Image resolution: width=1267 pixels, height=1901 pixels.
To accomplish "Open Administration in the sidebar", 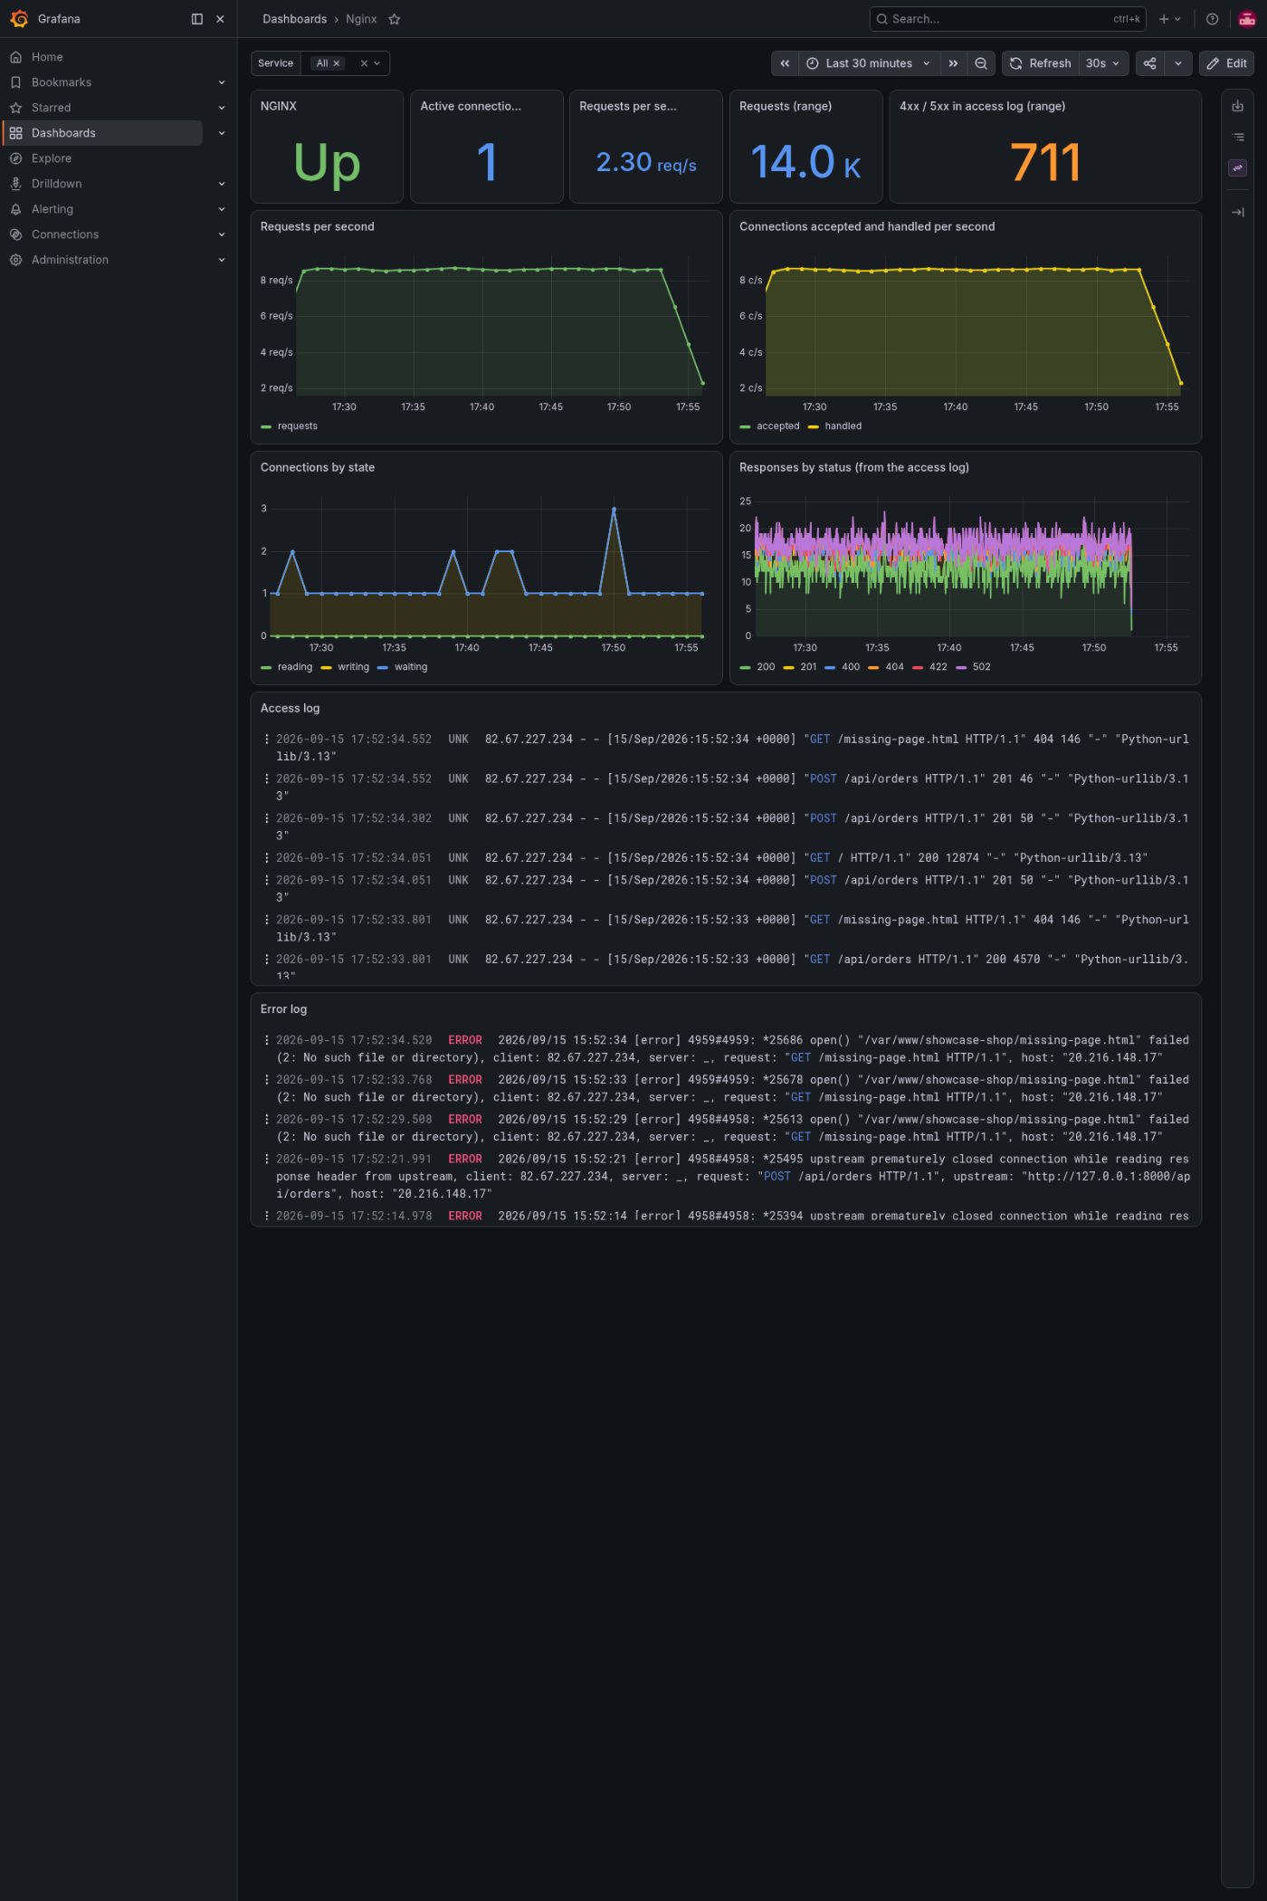I will point(70,260).
